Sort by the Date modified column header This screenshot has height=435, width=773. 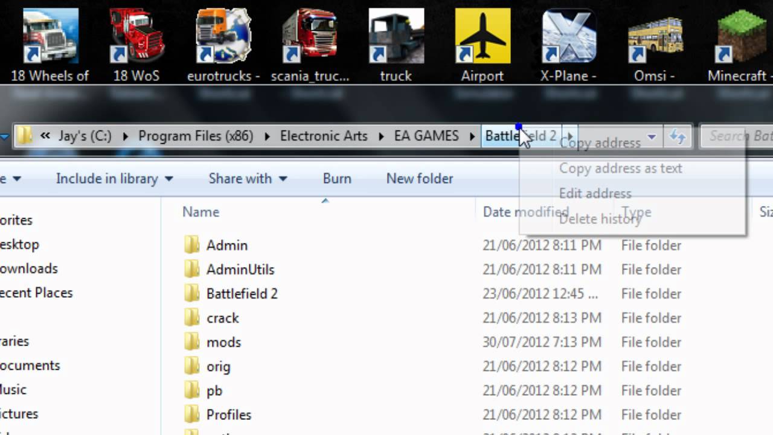tap(525, 212)
